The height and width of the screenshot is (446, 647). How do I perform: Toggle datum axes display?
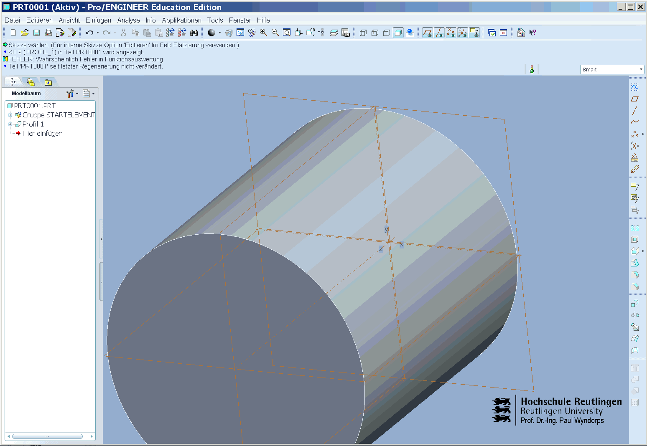[x=439, y=33]
